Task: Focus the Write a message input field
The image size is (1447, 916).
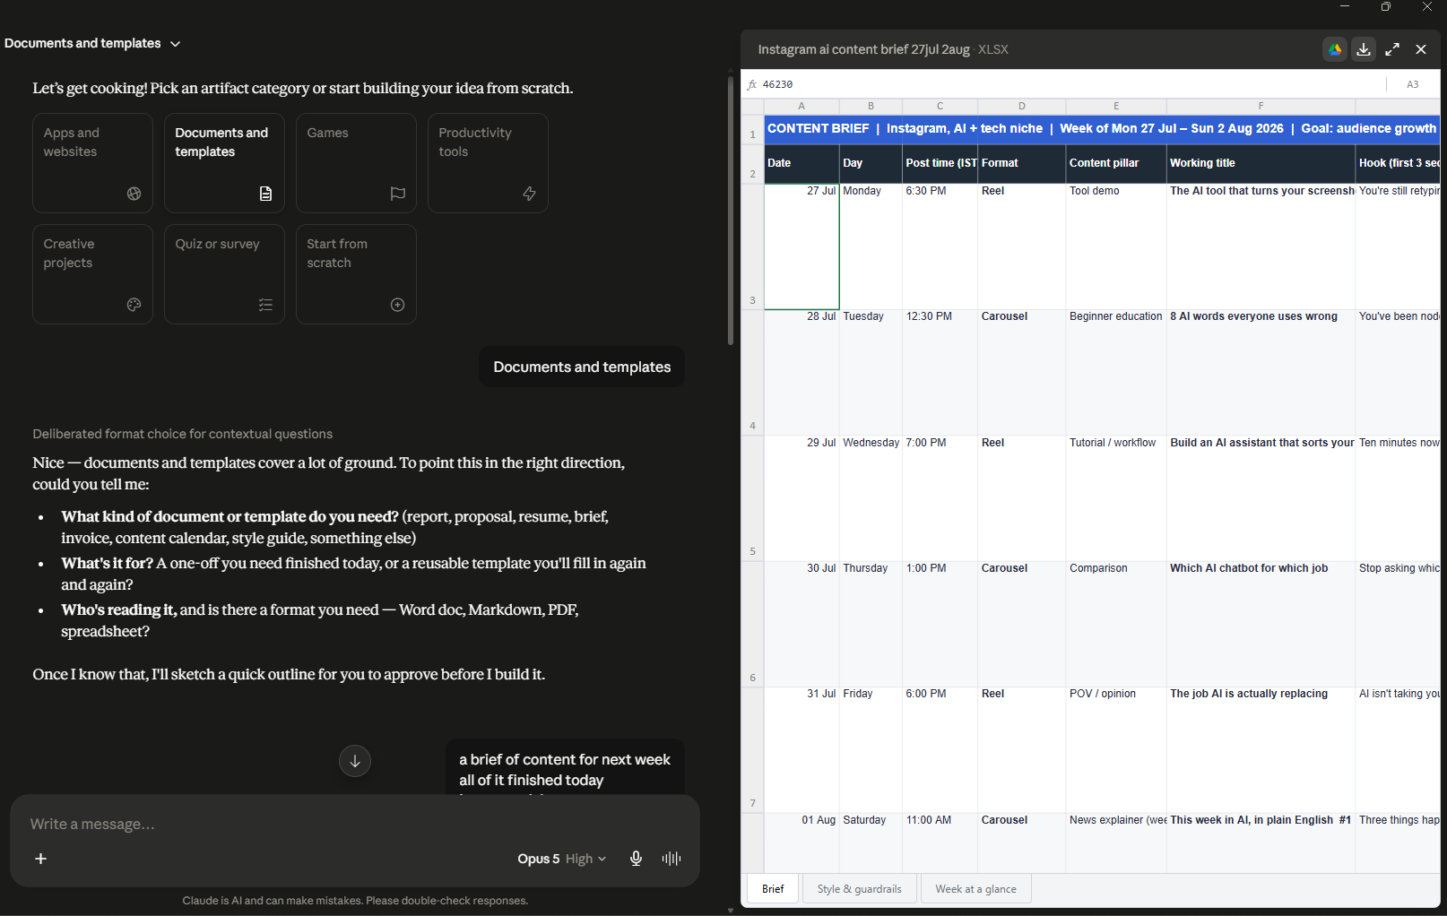Action: click(x=355, y=824)
